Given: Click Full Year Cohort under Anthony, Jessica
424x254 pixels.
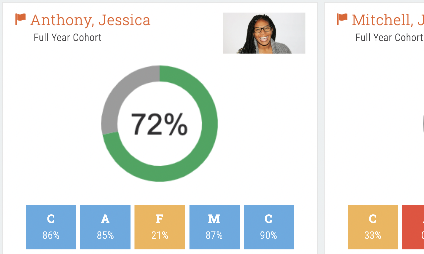Looking at the screenshot, I should point(68,37).
